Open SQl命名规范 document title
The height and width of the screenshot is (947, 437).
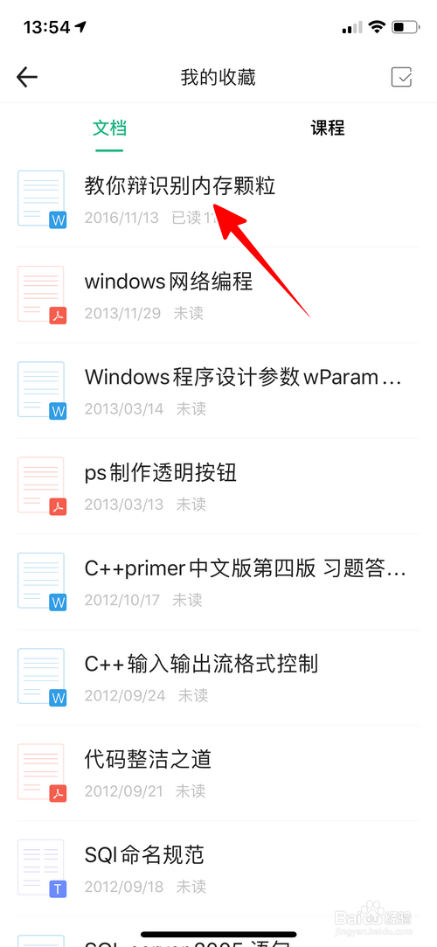point(144,854)
